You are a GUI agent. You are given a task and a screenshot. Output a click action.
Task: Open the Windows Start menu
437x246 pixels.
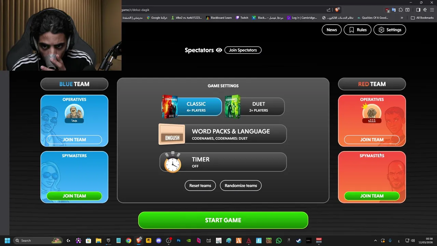tap(7, 241)
